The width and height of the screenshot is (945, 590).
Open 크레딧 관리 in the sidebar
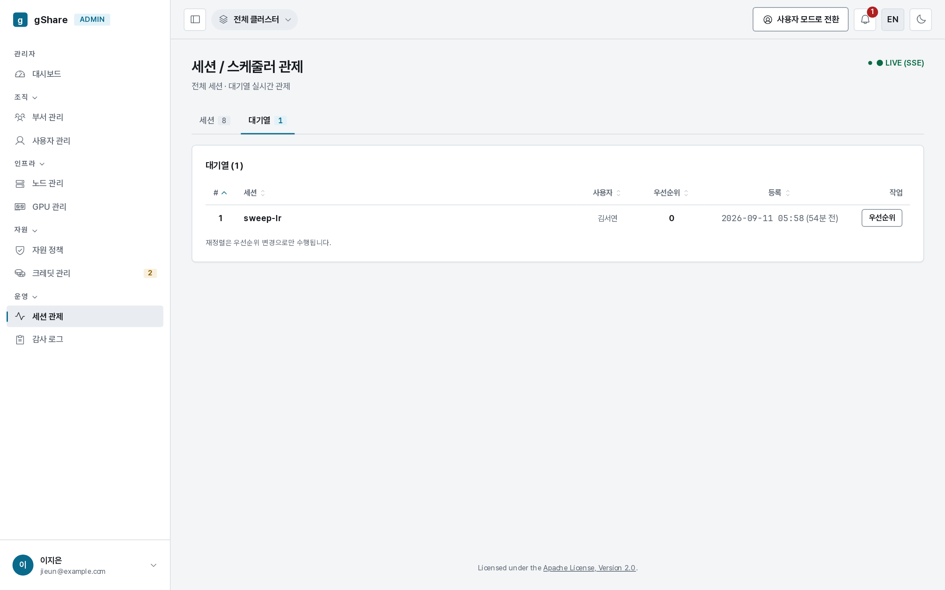pyautogui.click(x=85, y=273)
